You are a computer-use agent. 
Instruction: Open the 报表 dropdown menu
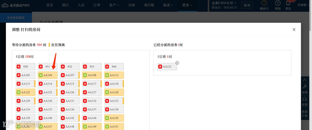pyautogui.click(x=168, y=5)
